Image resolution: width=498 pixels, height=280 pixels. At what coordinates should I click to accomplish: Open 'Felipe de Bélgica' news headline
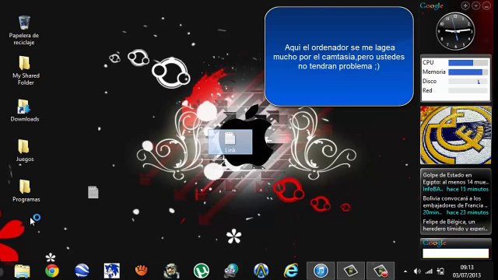tap(454, 225)
